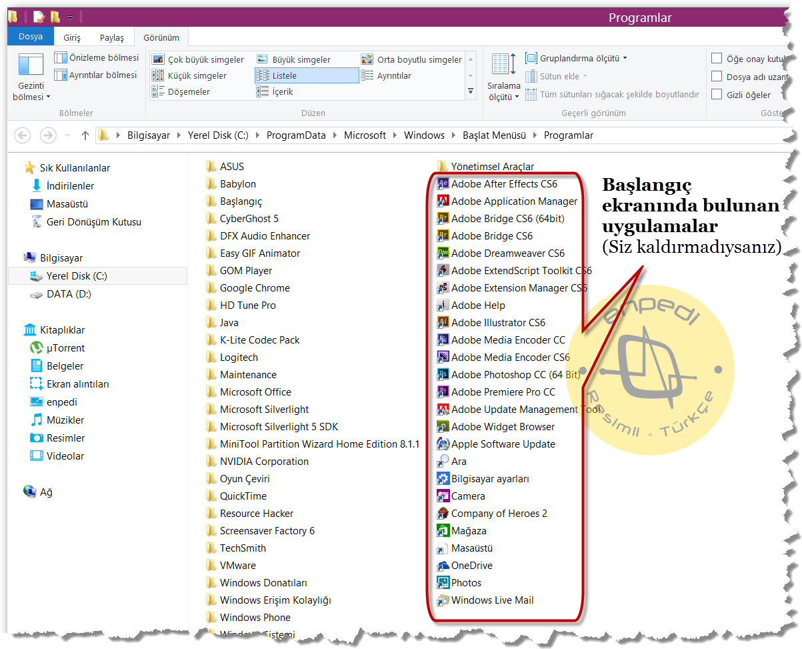The image size is (802, 649).
Task: Select the Camera app shortcut
Action: coord(461,496)
